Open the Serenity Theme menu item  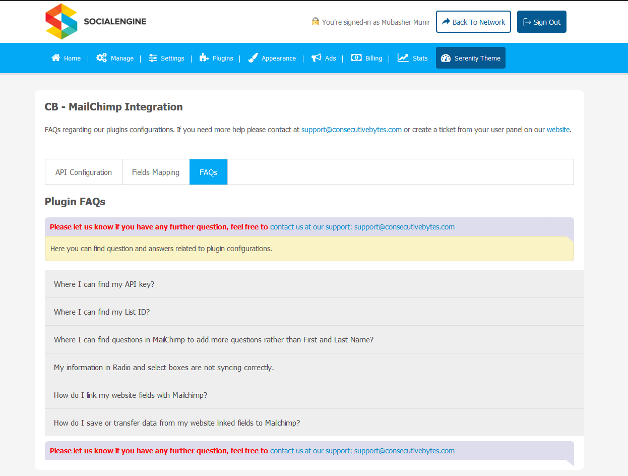coord(470,58)
